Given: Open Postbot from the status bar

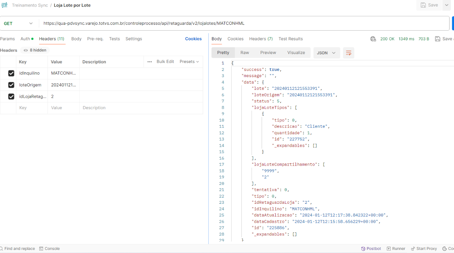Looking at the screenshot, I should pos(371,249).
